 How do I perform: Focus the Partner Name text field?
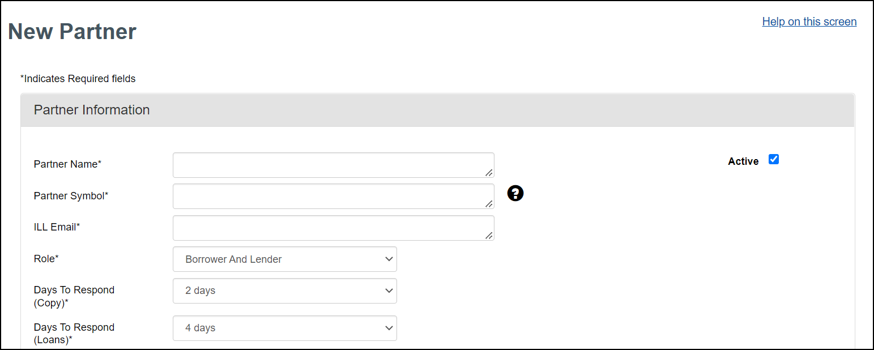(x=334, y=165)
